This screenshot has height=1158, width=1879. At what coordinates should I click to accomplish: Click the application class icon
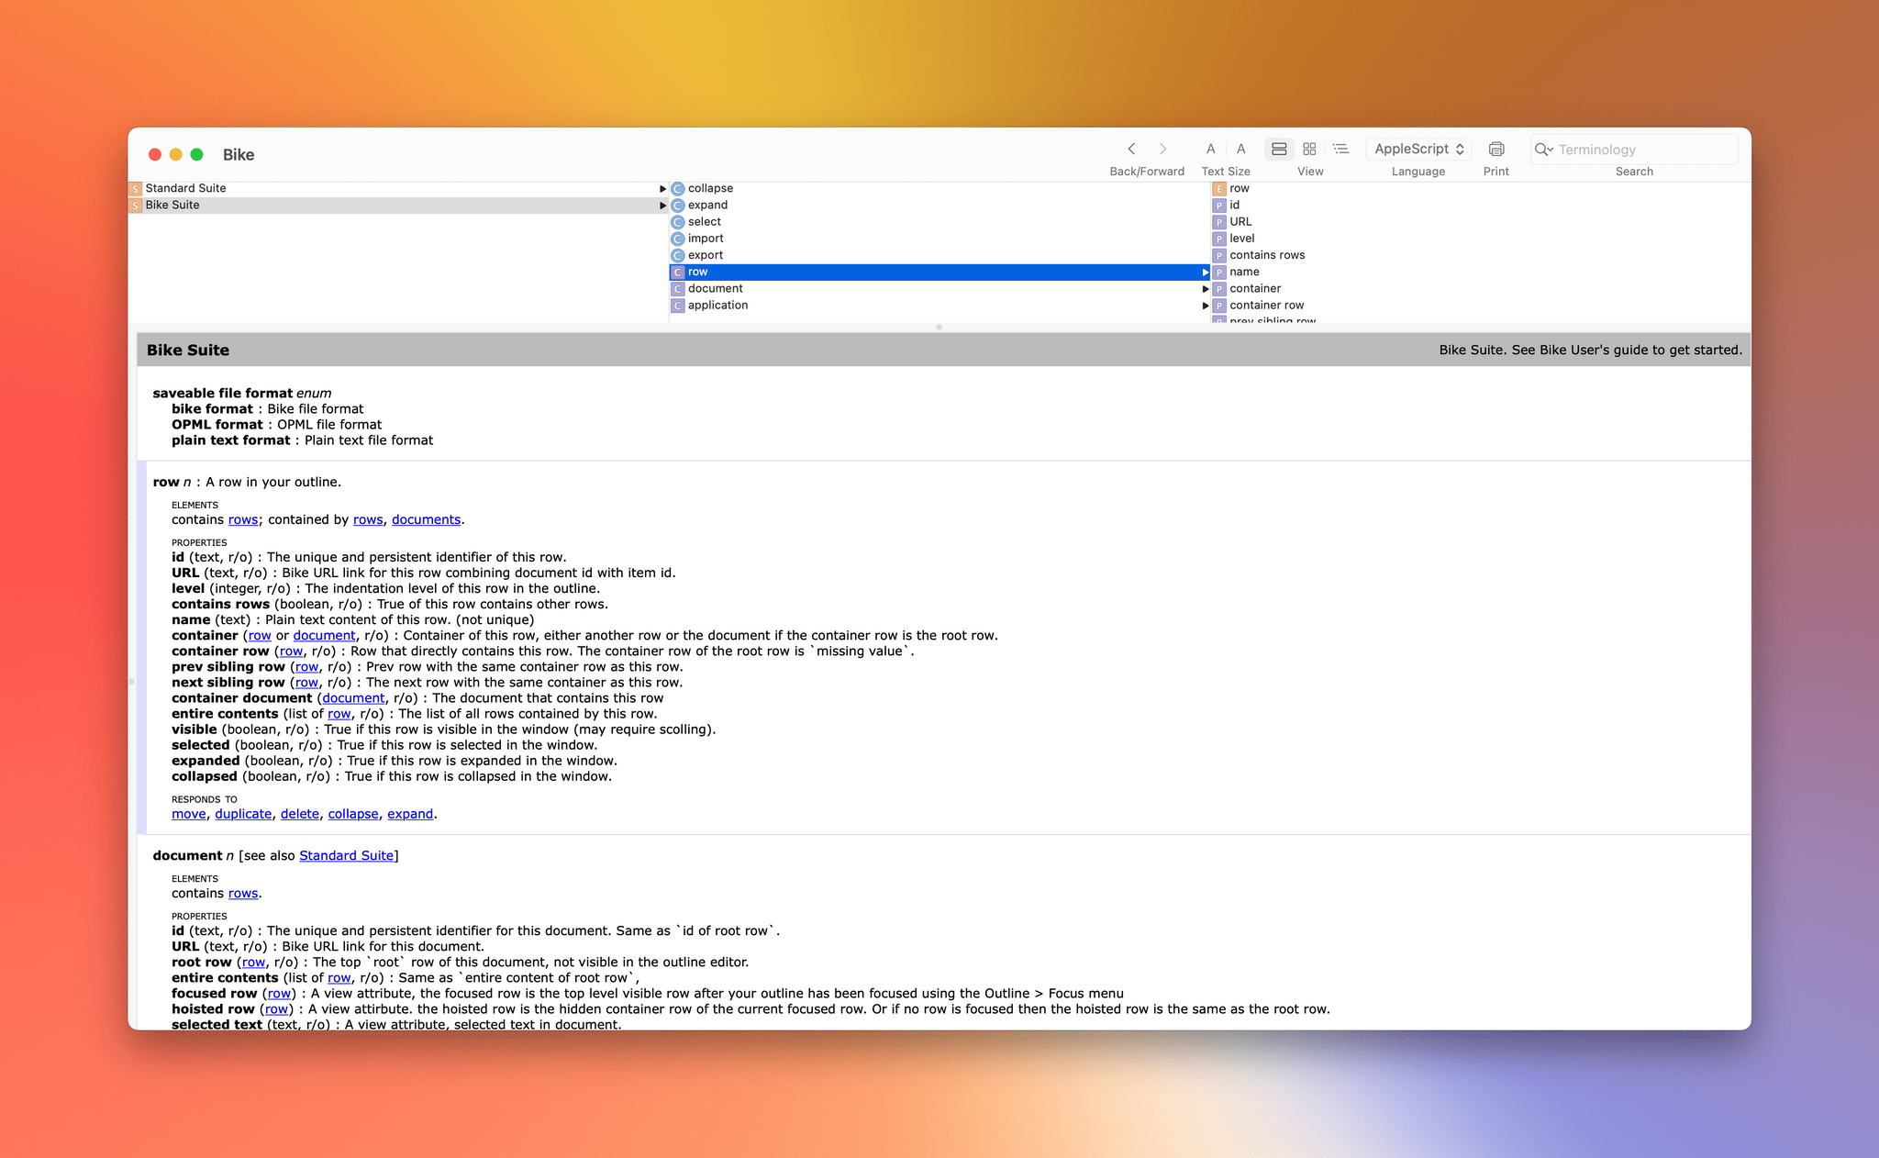click(678, 306)
